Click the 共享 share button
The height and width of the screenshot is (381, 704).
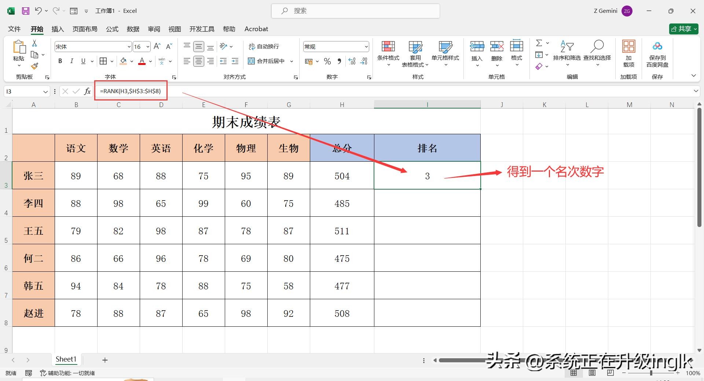point(683,29)
